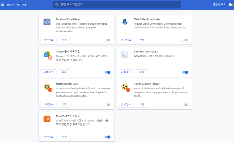Click 삭제 for Facebook Pixel Helper
Viewport: 234px width, 143px height.
point(64,40)
